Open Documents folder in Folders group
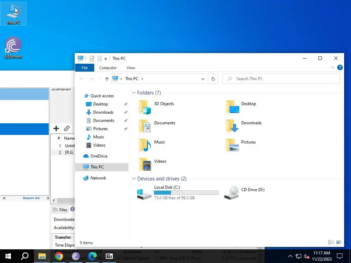This screenshot has width=351, height=263. 156,126
